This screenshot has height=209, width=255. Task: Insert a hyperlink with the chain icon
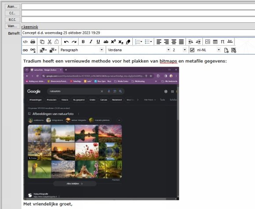click(25, 50)
